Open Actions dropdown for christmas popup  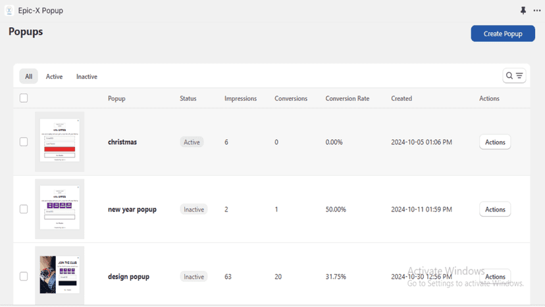click(495, 142)
